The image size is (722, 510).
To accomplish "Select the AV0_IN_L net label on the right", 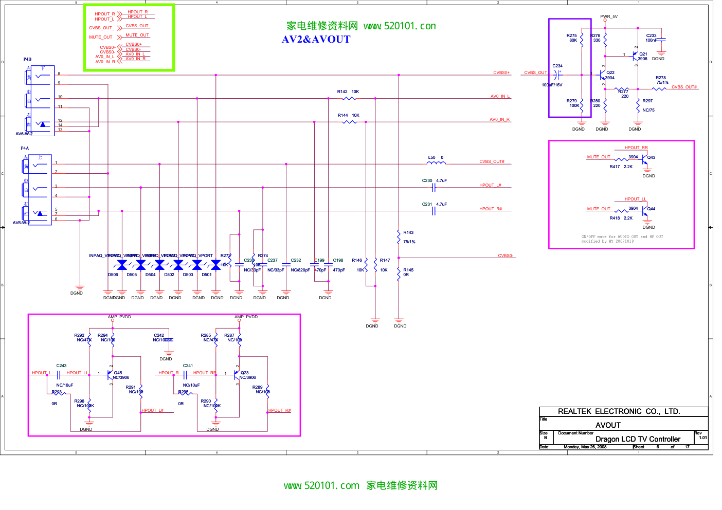I will [500, 96].
